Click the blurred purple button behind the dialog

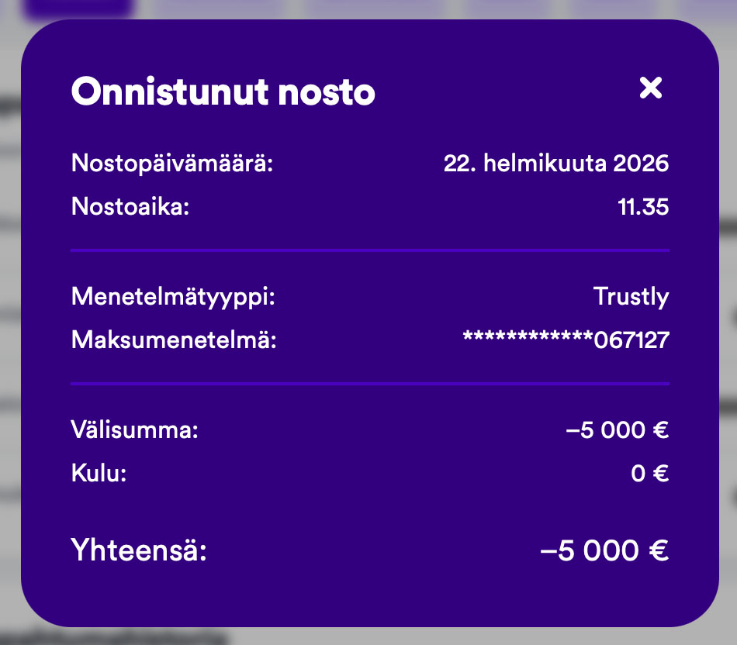[78, 8]
